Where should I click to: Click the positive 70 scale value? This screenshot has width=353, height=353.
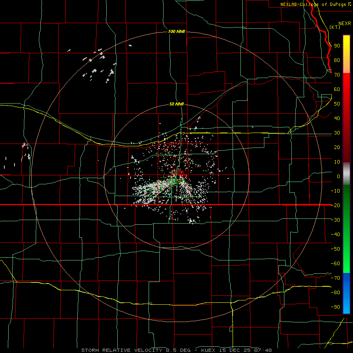tap(337, 75)
